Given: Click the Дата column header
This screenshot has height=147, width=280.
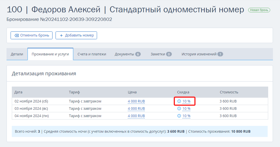Looking at the screenshot, I should pyautogui.click(x=18, y=92).
